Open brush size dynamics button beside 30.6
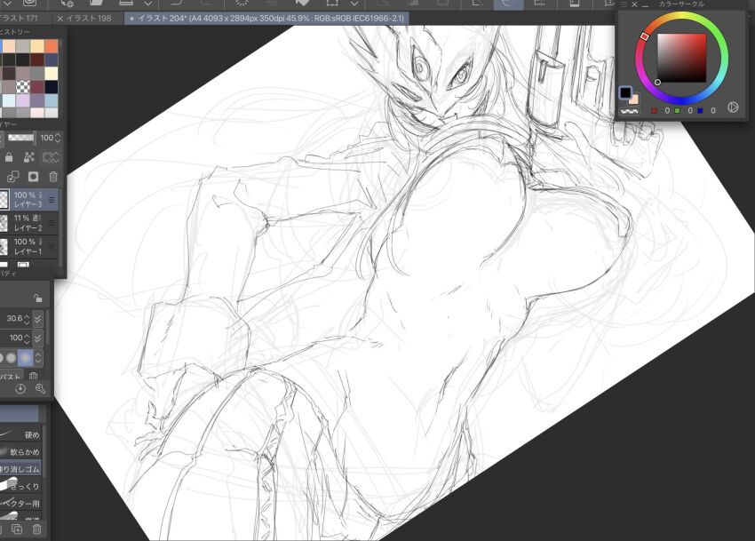 (x=37, y=319)
